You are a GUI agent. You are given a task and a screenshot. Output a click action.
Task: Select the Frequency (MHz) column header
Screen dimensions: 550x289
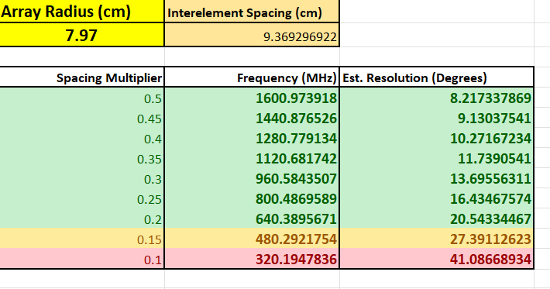coord(252,77)
